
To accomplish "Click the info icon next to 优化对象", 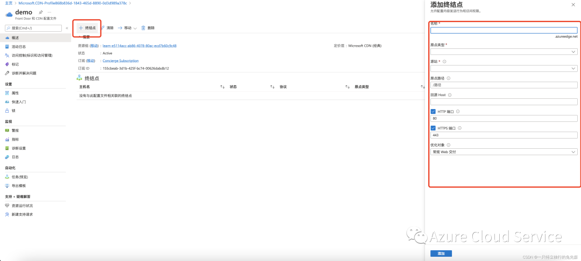I will click(x=448, y=145).
